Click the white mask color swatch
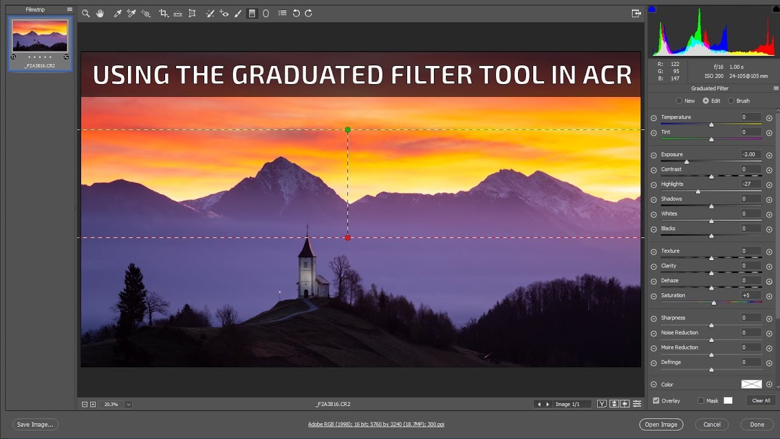 tap(728, 401)
